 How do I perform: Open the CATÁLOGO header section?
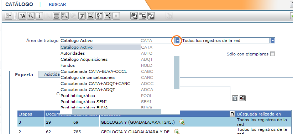point(19,5)
